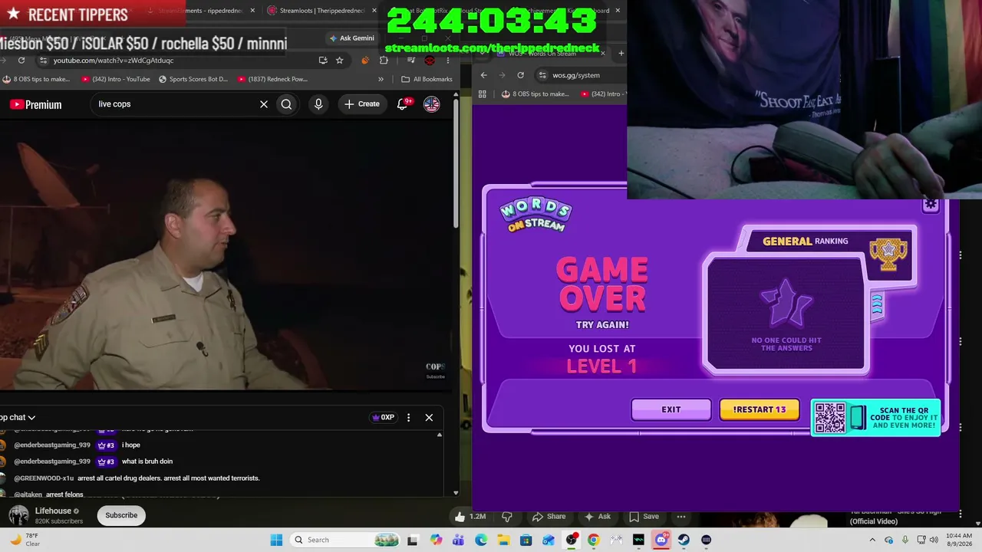The height and width of the screenshot is (552, 982).
Task: Open Chrome's three-dot menu in YouTube window
Action: pos(447,61)
